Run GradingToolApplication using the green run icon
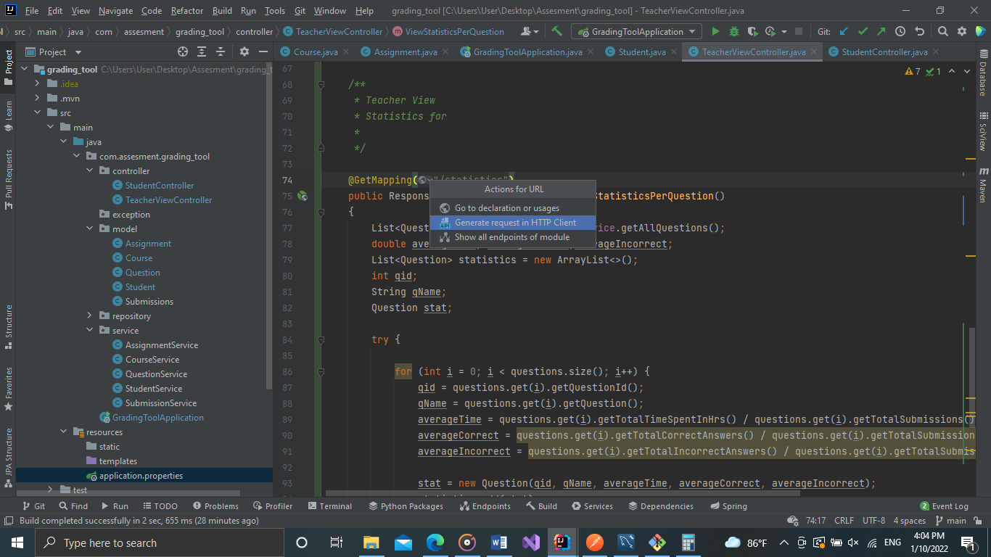 (715, 31)
